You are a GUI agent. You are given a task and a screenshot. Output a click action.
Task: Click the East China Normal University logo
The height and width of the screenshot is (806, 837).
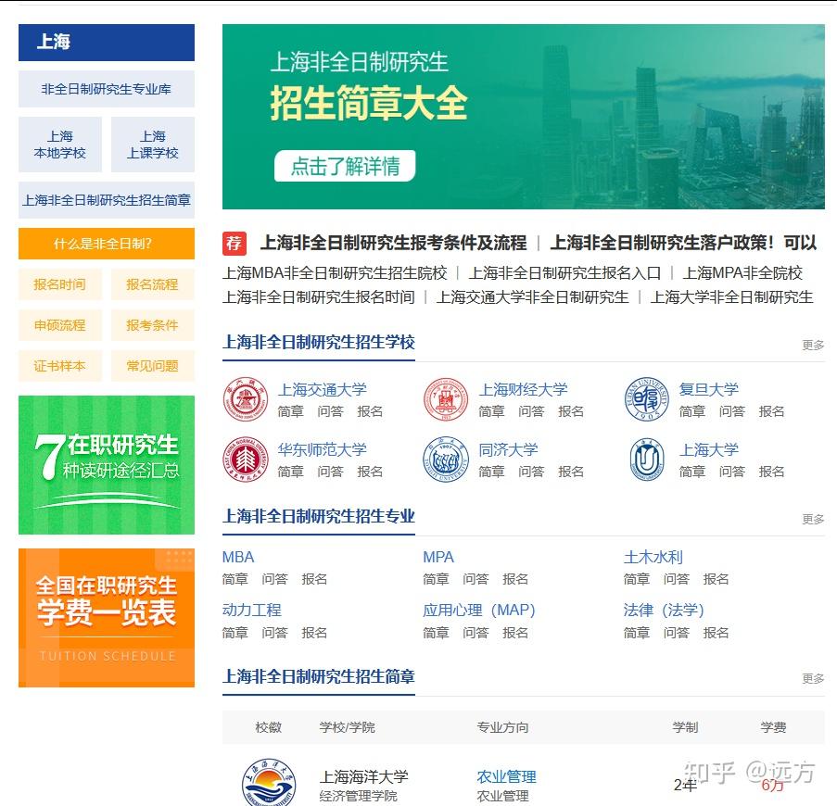(x=246, y=460)
